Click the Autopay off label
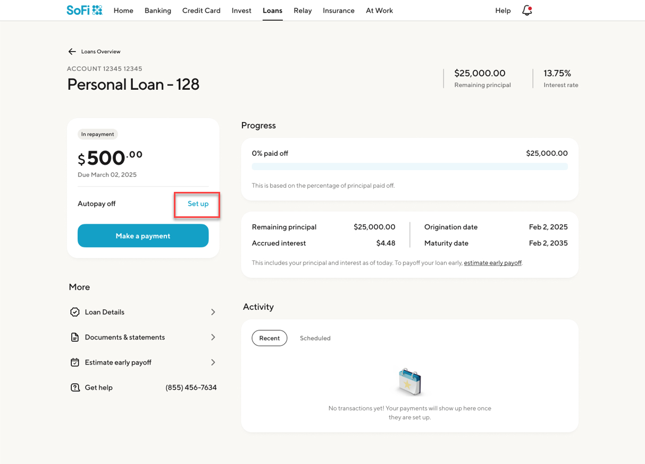Screen dimensions: 645x464 point(96,204)
